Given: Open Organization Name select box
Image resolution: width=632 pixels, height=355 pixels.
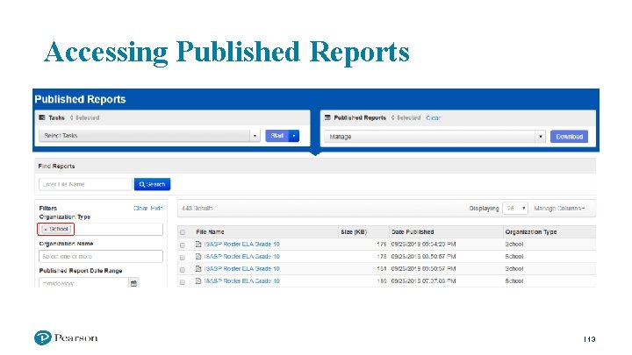Looking at the screenshot, I should tap(101, 256).
